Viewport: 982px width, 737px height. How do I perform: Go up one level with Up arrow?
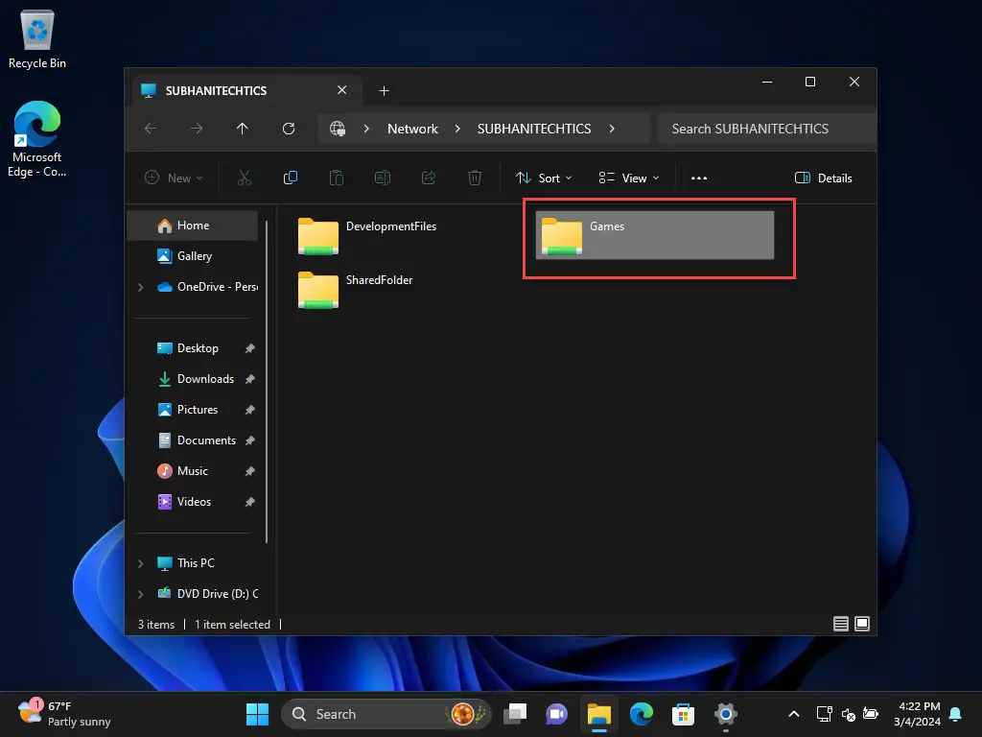point(243,129)
